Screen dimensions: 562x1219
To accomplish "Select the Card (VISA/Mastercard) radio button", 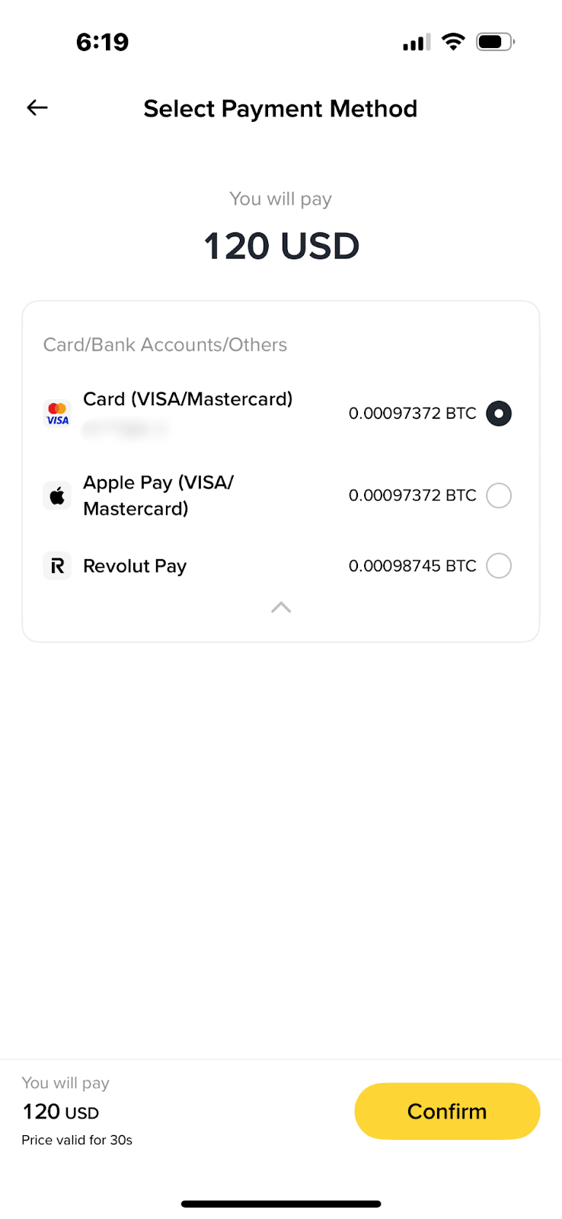I will pyautogui.click(x=499, y=414).
